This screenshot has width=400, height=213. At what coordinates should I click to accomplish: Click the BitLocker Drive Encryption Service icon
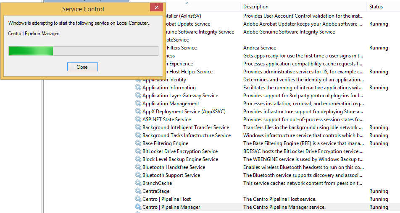[138, 151]
